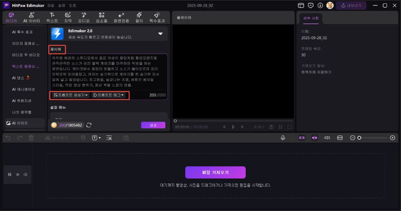
Task: Step to the previous frame
Action: tap(224, 127)
